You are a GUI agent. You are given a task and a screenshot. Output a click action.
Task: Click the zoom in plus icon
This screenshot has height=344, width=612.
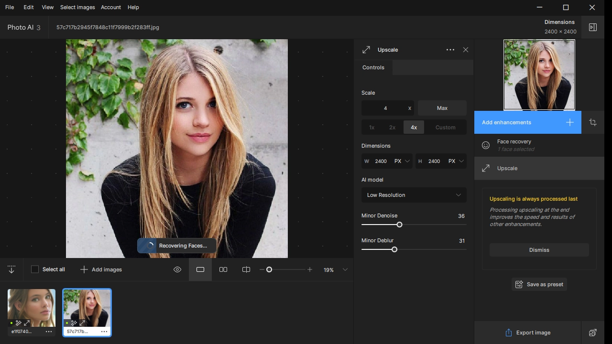tap(310, 269)
